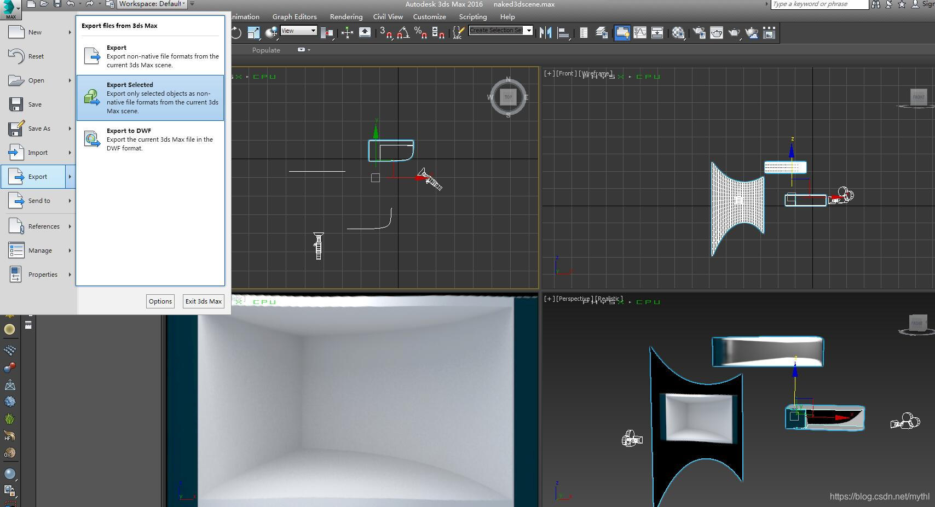Open the Scripting menu
Screen dimensions: 935x507
click(473, 16)
